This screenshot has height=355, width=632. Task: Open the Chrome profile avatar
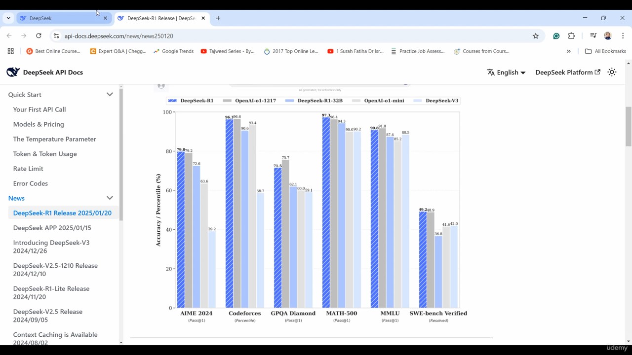tap(608, 36)
